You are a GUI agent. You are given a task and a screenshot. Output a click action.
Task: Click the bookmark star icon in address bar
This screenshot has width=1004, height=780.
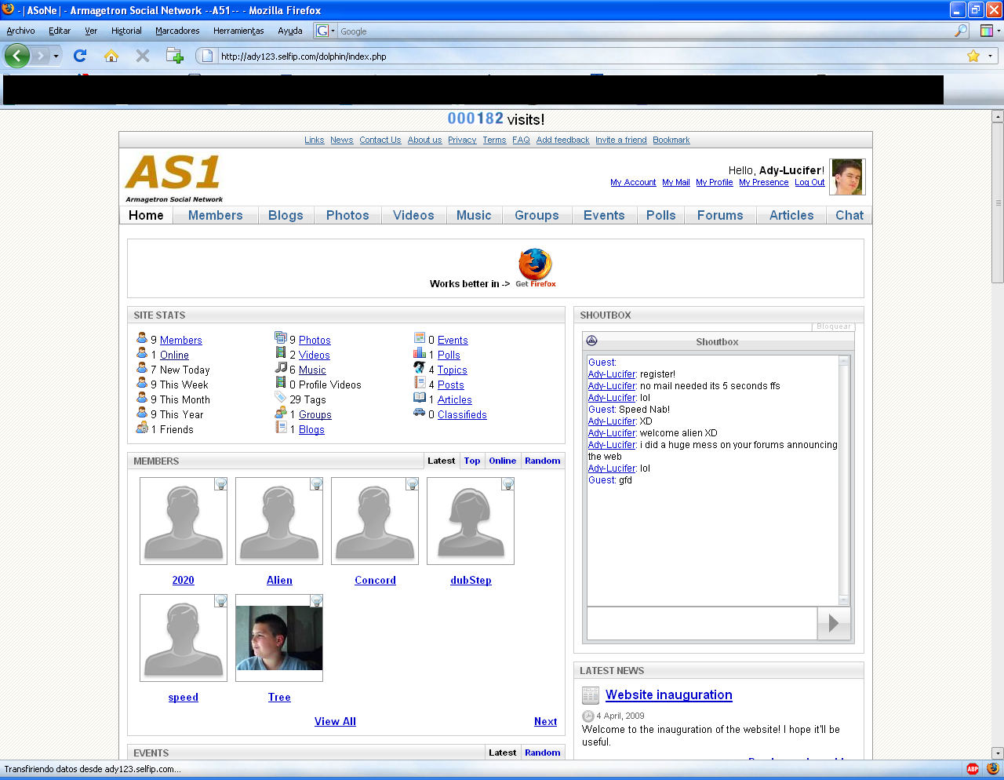coord(973,56)
